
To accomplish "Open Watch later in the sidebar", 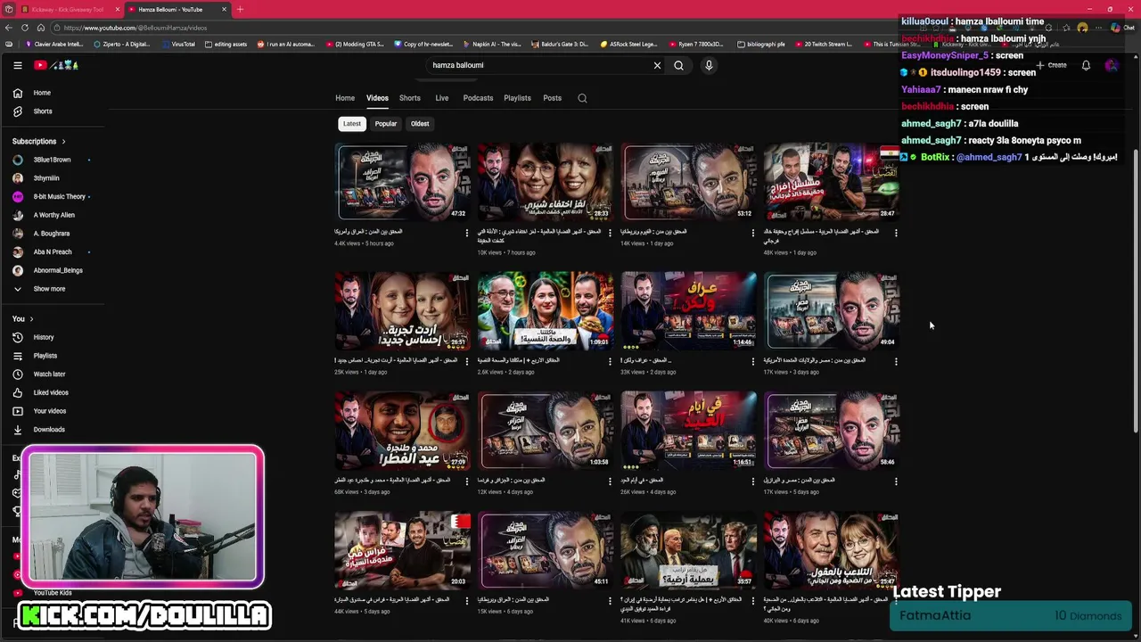I will [49, 374].
